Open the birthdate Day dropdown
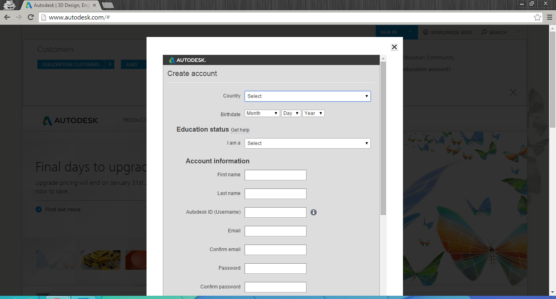 point(291,113)
